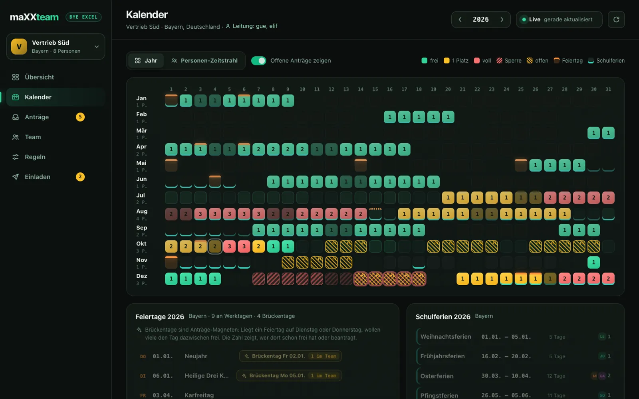639x399 pixels.
Task: Click the yellow 1 Platz legend swatch
Action: pos(447,61)
